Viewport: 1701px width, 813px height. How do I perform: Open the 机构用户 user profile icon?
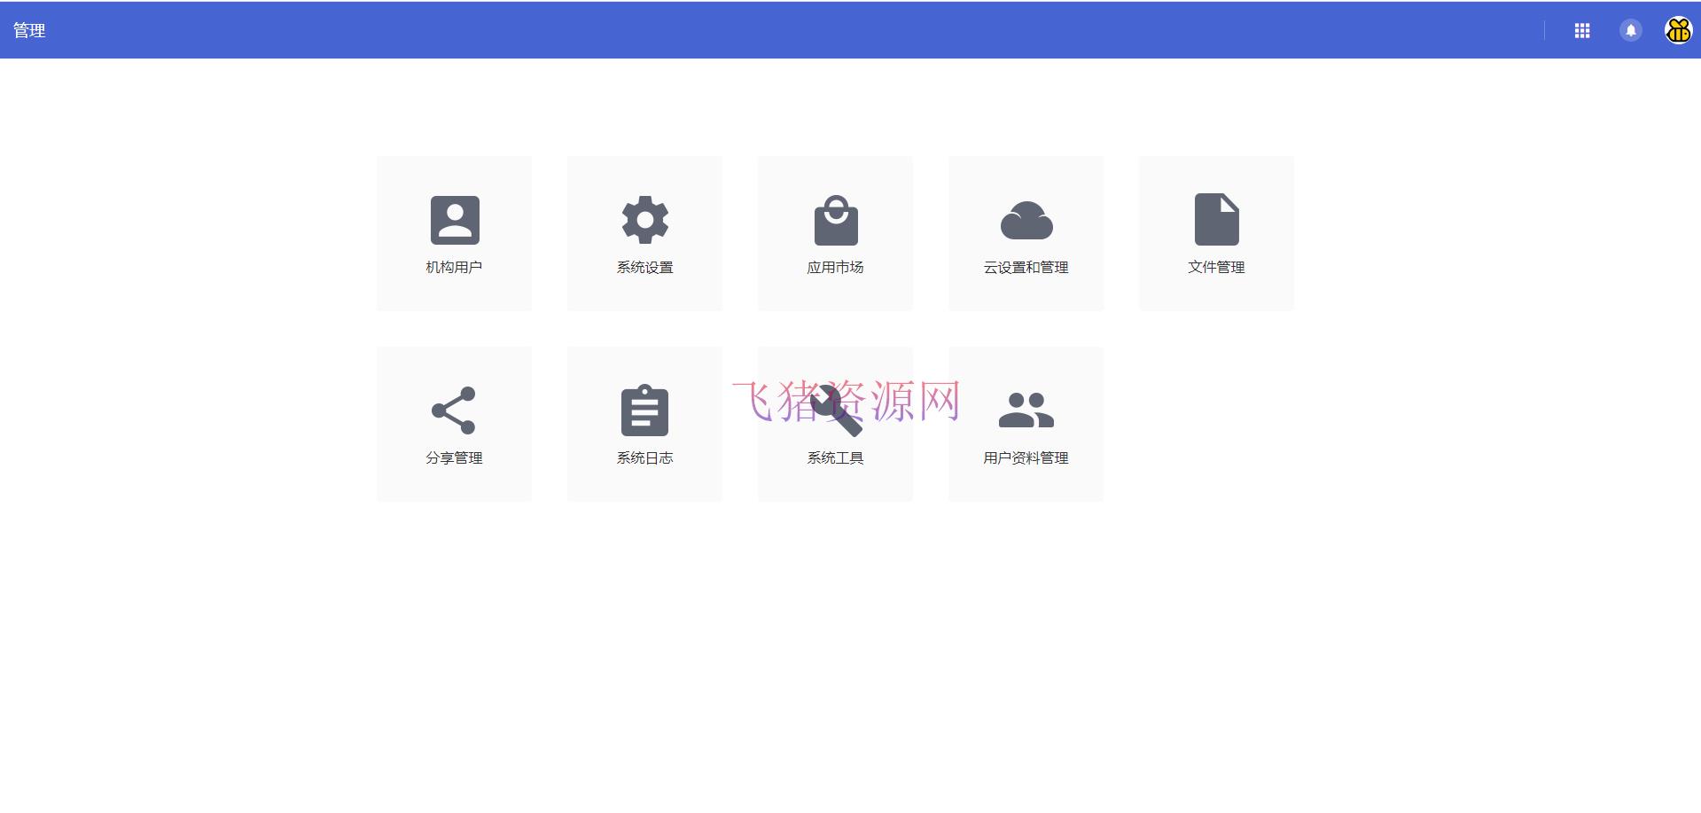pyautogui.click(x=454, y=219)
